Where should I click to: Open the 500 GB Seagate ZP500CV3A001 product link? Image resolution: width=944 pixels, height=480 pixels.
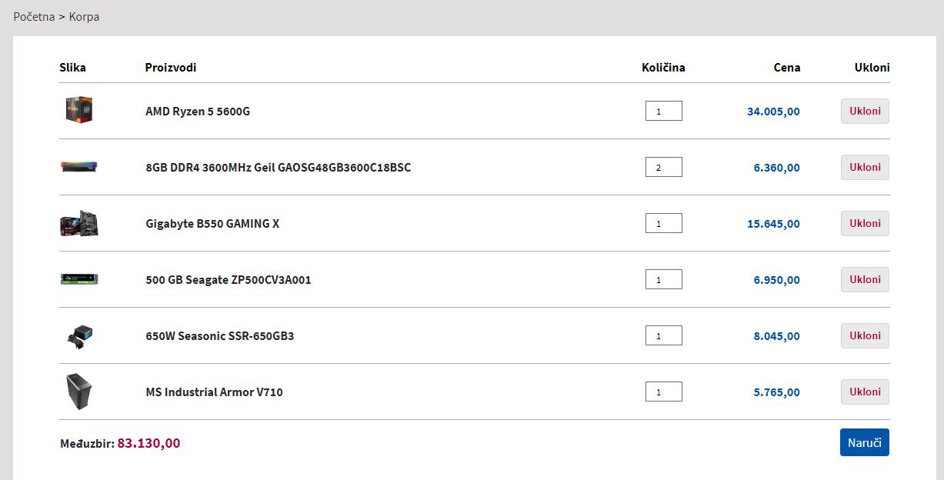point(228,280)
